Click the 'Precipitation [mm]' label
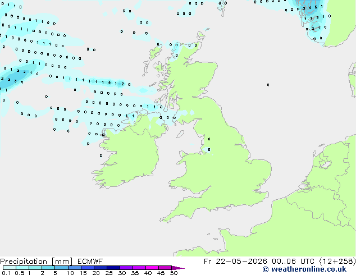Image resolution: width=356 pixels, height=275 pixels. point(36,262)
